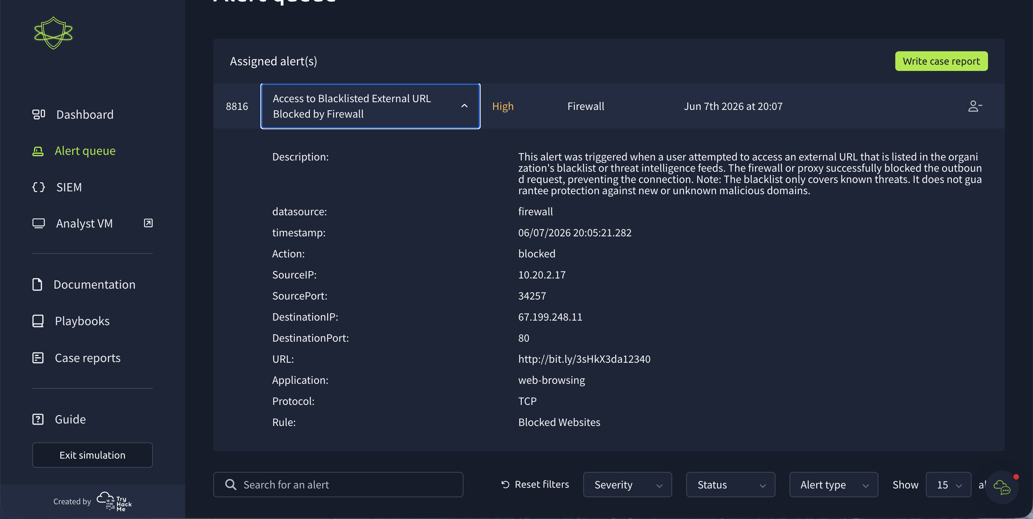Open Analyst VM menu item
Image resolution: width=1033 pixels, height=519 pixels.
pyautogui.click(x=84, y=223)
